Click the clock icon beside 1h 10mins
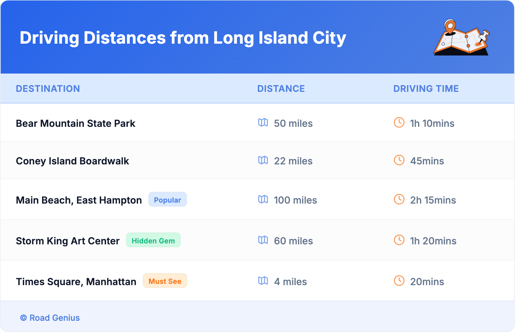The width and height of the screenshot is (515, 332). click(399, 122)
